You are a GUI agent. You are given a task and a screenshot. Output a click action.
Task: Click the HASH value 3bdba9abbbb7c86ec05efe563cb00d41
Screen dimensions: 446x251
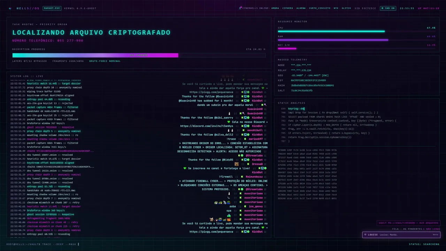(313, 85)
